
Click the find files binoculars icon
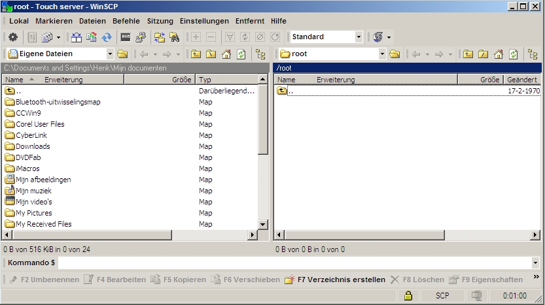coord(174,37)
